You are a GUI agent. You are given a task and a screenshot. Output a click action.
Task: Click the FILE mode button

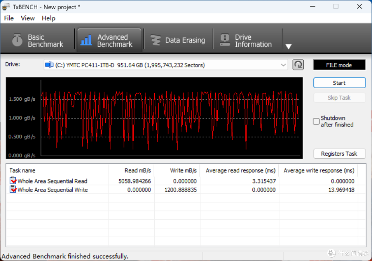pos(339,65)
